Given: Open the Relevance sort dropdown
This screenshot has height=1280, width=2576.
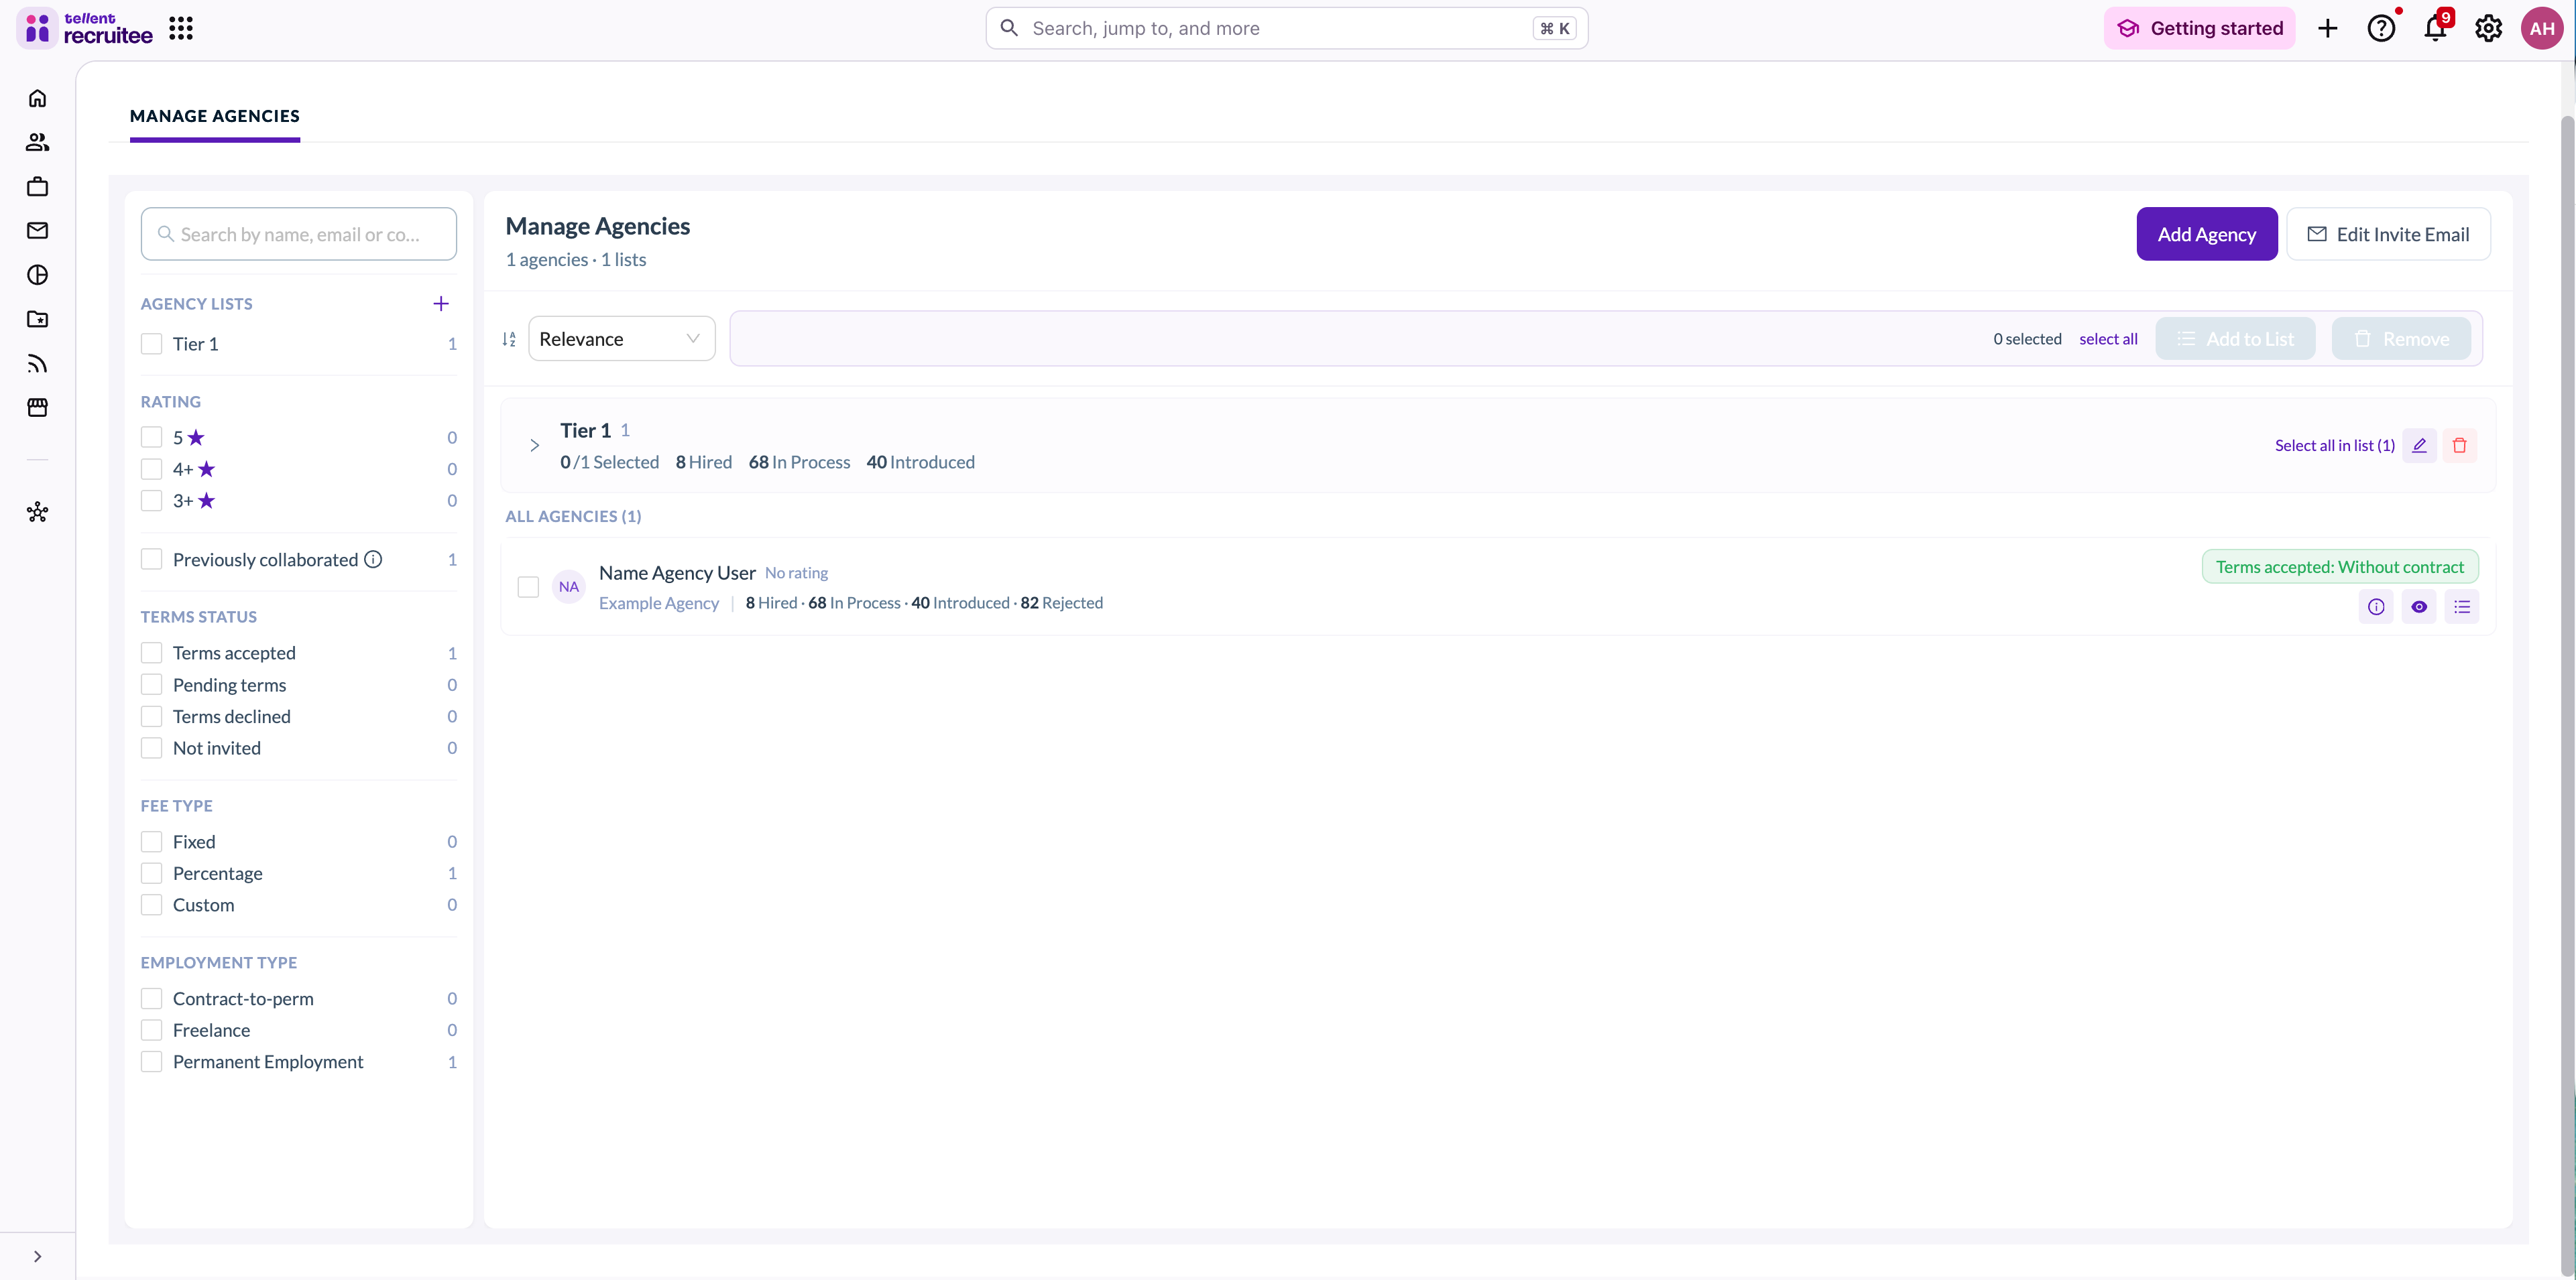Looking at the screenshot, I should coord(621,338).
